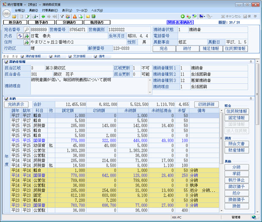Click the green left arrow navigation icon
Viewport: 262px width, 222px height.
click(43, 16)
